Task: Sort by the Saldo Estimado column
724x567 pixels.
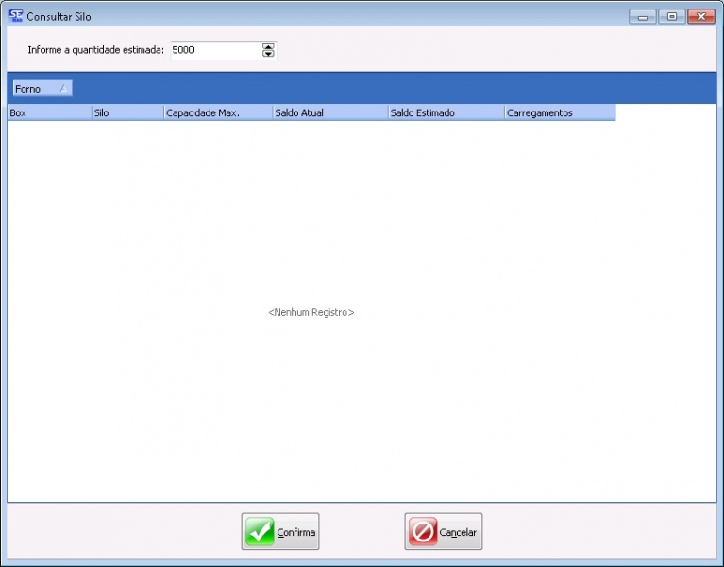Action: [x=446, y=112]
